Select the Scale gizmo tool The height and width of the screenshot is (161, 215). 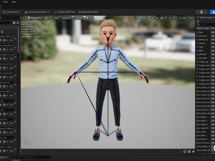point(148,18)
